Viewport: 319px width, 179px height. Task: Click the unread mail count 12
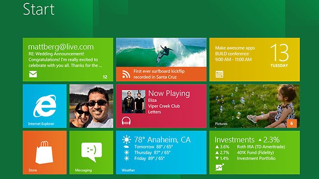(105, 77)
